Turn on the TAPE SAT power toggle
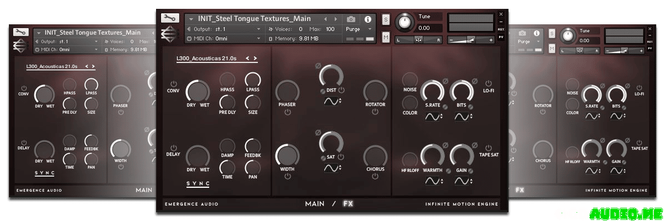The image size is (664, 221). [489, 148]
